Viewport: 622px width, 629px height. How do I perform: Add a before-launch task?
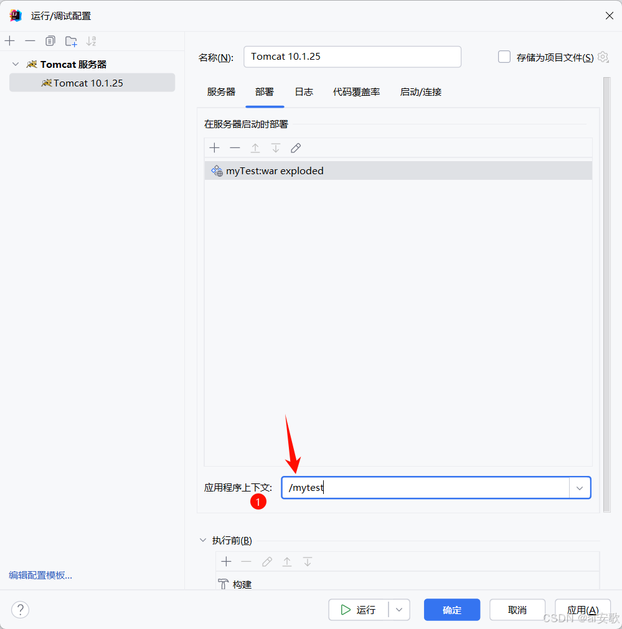tap(227, 562)
